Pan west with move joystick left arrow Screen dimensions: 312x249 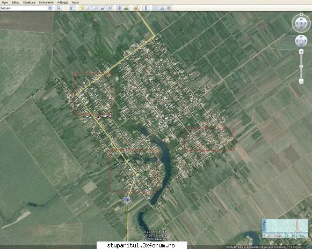(297, 41)
